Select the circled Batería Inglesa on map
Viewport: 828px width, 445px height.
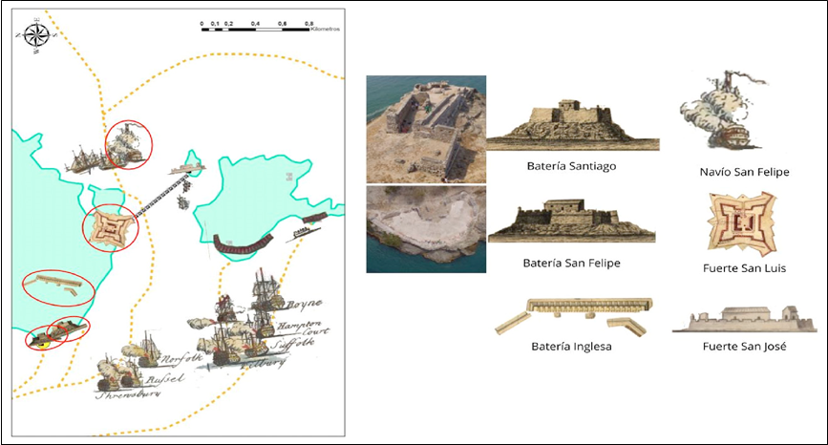pos(58,284)
